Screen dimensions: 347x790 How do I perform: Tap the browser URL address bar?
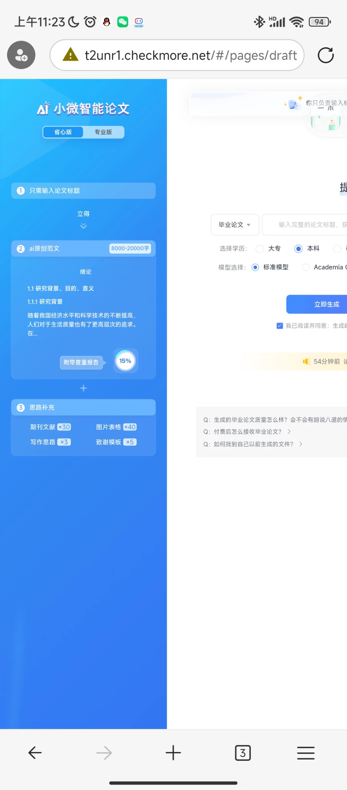191,55
